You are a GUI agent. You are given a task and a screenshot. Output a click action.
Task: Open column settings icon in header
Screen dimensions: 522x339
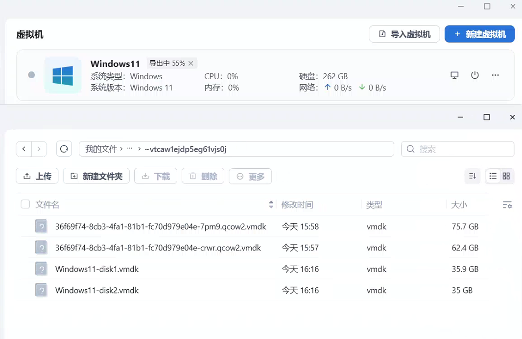507,205
